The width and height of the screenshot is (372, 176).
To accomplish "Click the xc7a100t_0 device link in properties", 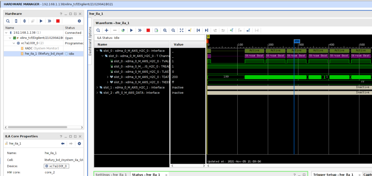I will pyautogui.click(x=58, y=166).
